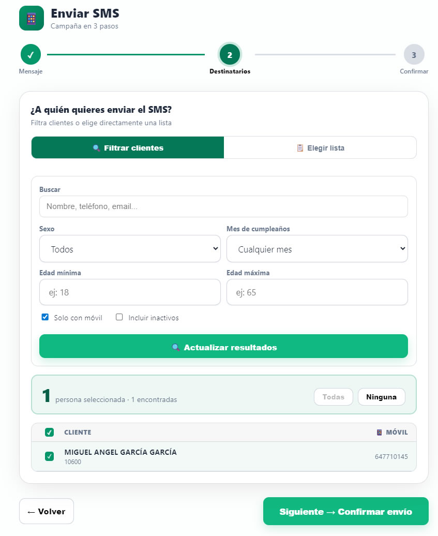
Task: Enable the Incluir inactivos checkbox
Action: pyautogui.click(x=118, y=317)
